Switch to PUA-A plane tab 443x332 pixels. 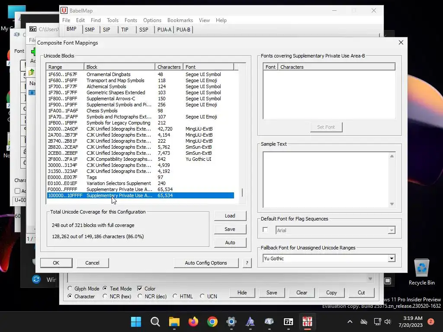[164, 30]
